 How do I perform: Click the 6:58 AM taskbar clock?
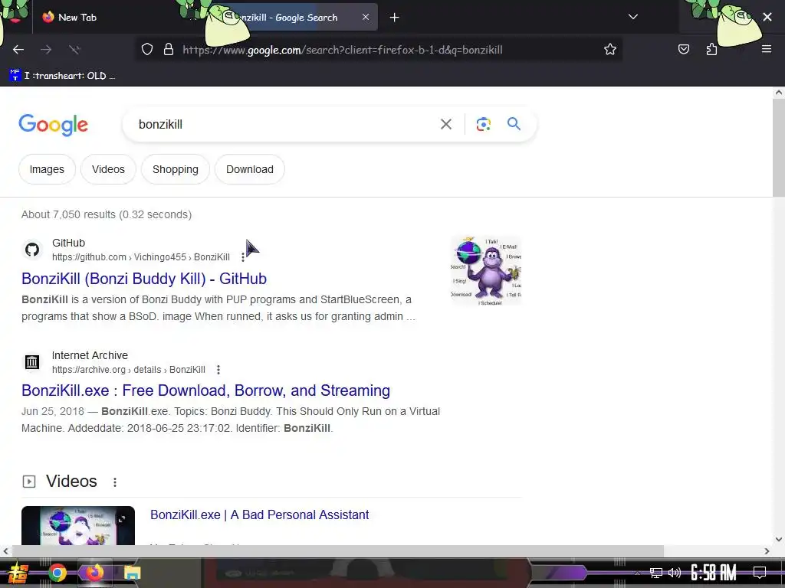tap(714, 573)
